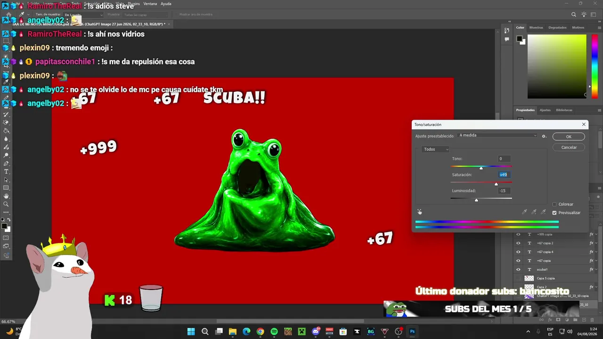The image size is (603, 339).
Task: Hide the '+67 copia 2' layer
Action: click(518, 243)
